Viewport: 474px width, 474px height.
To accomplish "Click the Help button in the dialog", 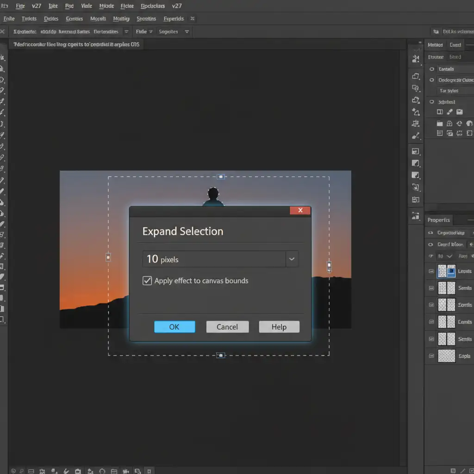I will pyautogui.click(x=279, y=327).
